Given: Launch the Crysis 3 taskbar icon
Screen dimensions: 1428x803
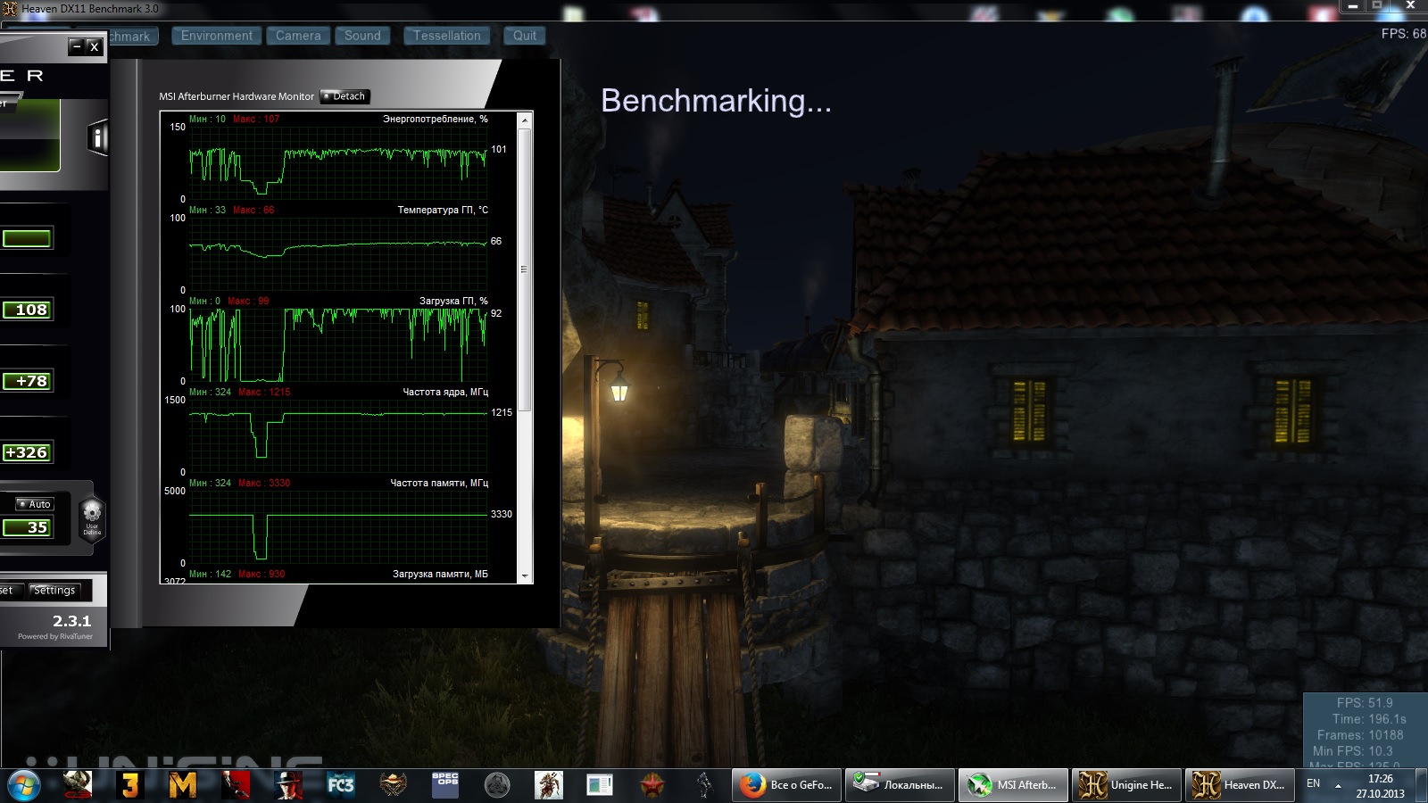Looking at the screenshot, I should (x=78, y=785).
